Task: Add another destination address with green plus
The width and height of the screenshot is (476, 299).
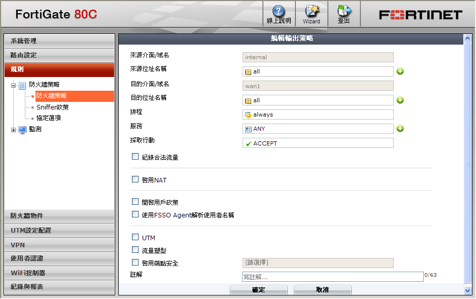Action: (x=400, y=100)
